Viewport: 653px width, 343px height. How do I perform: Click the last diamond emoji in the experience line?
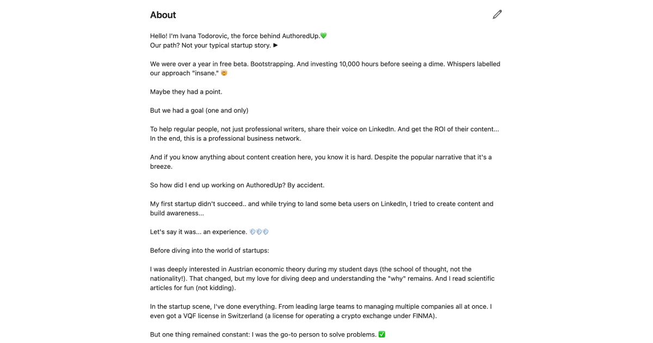tap(266, 231)
